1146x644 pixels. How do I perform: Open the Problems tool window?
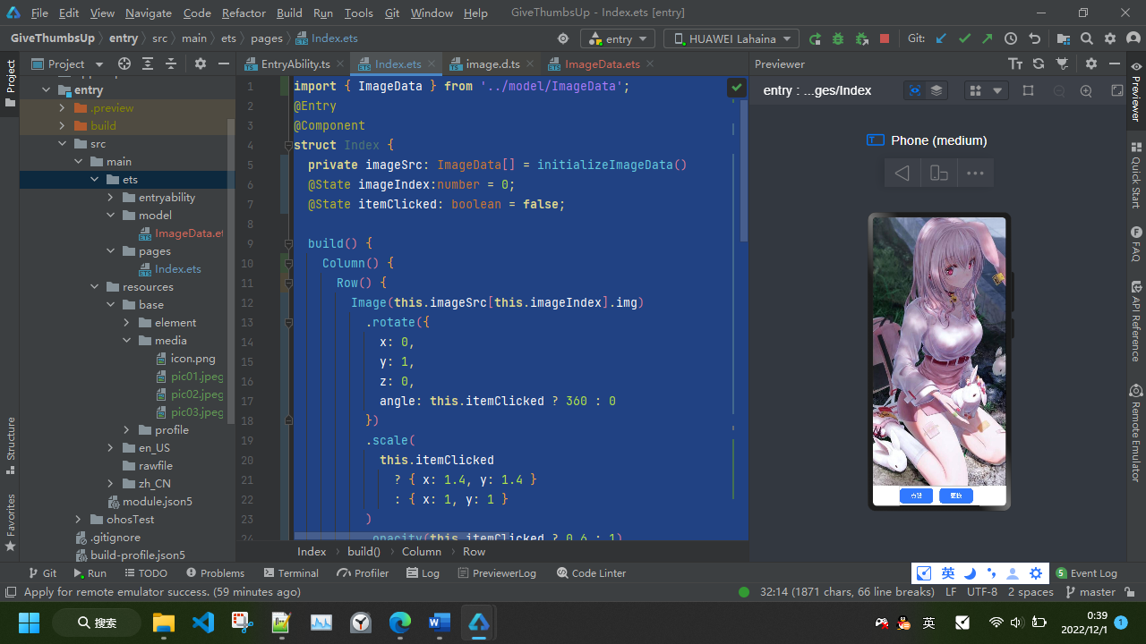pos(215,572)
